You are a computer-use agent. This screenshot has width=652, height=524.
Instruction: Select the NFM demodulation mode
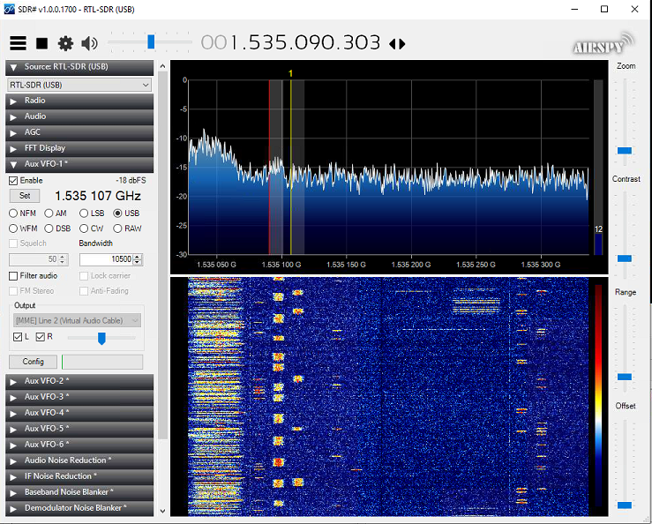tap(13, 213)
